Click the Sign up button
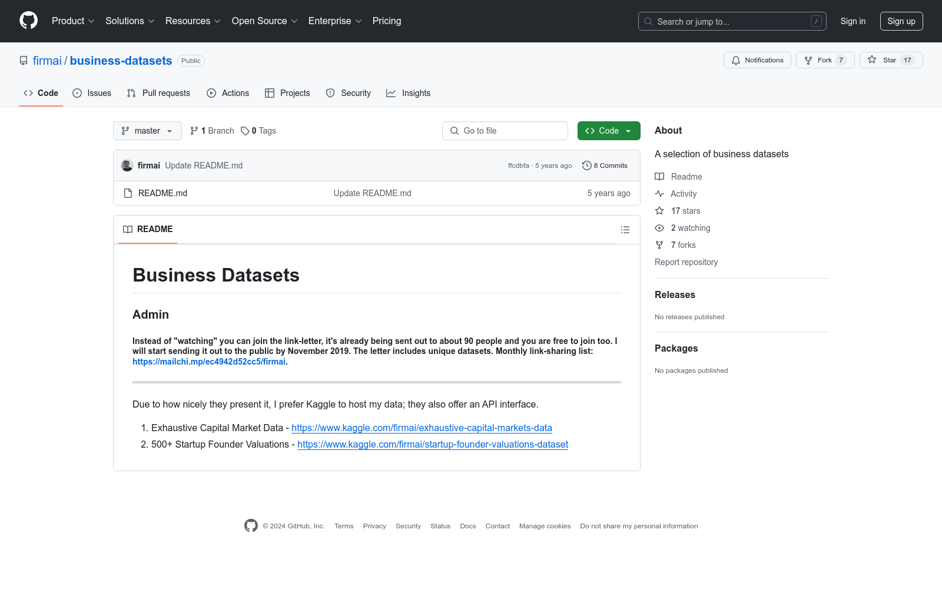This screenshot has height=589, width=942. 901,21
